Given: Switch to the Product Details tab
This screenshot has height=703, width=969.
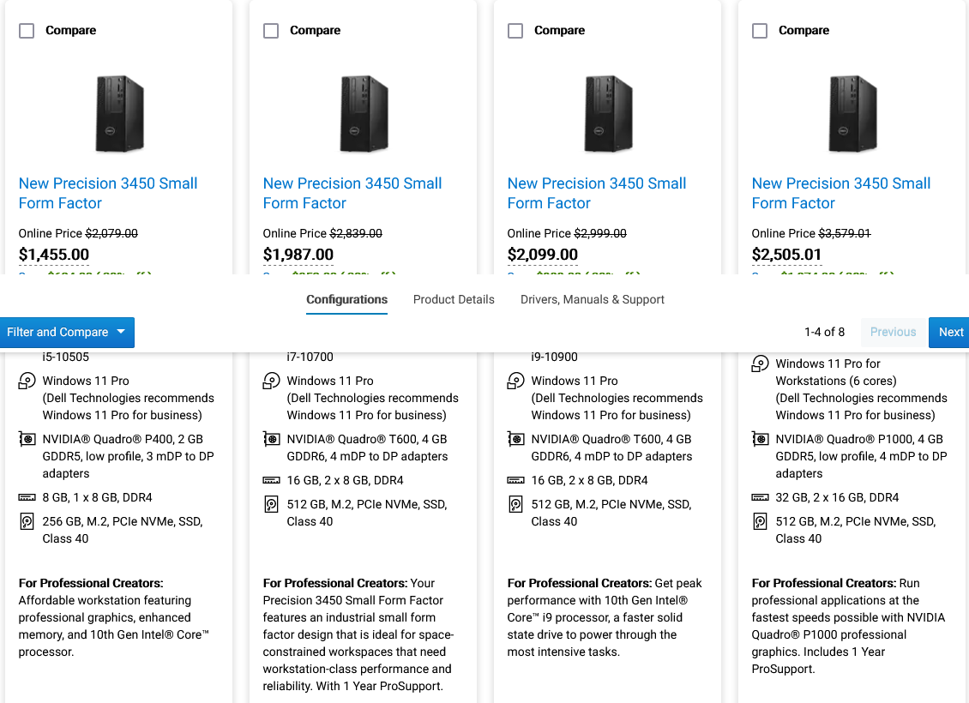Looking at the screenshot, I should pos(454,299).
